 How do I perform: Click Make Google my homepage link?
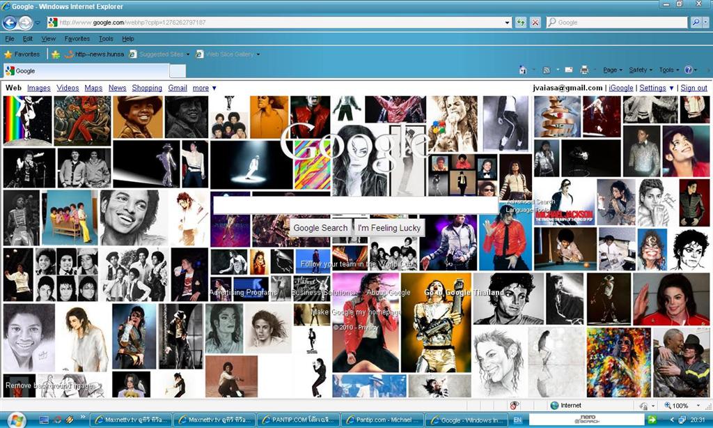[356, 312]
